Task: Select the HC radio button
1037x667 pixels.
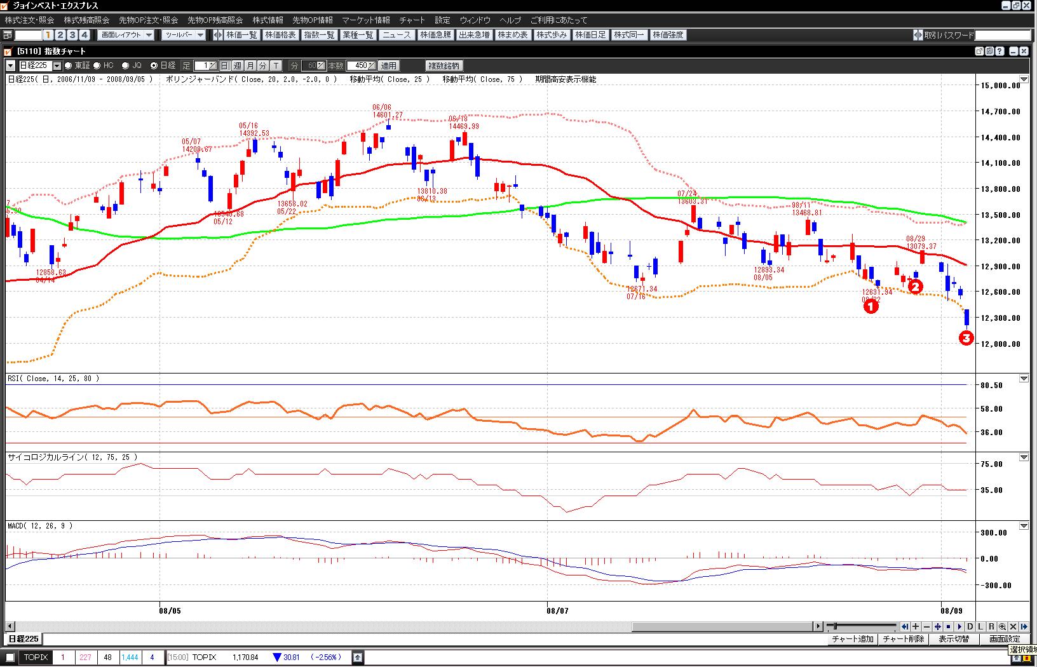Action: click(x=97, y=65)
